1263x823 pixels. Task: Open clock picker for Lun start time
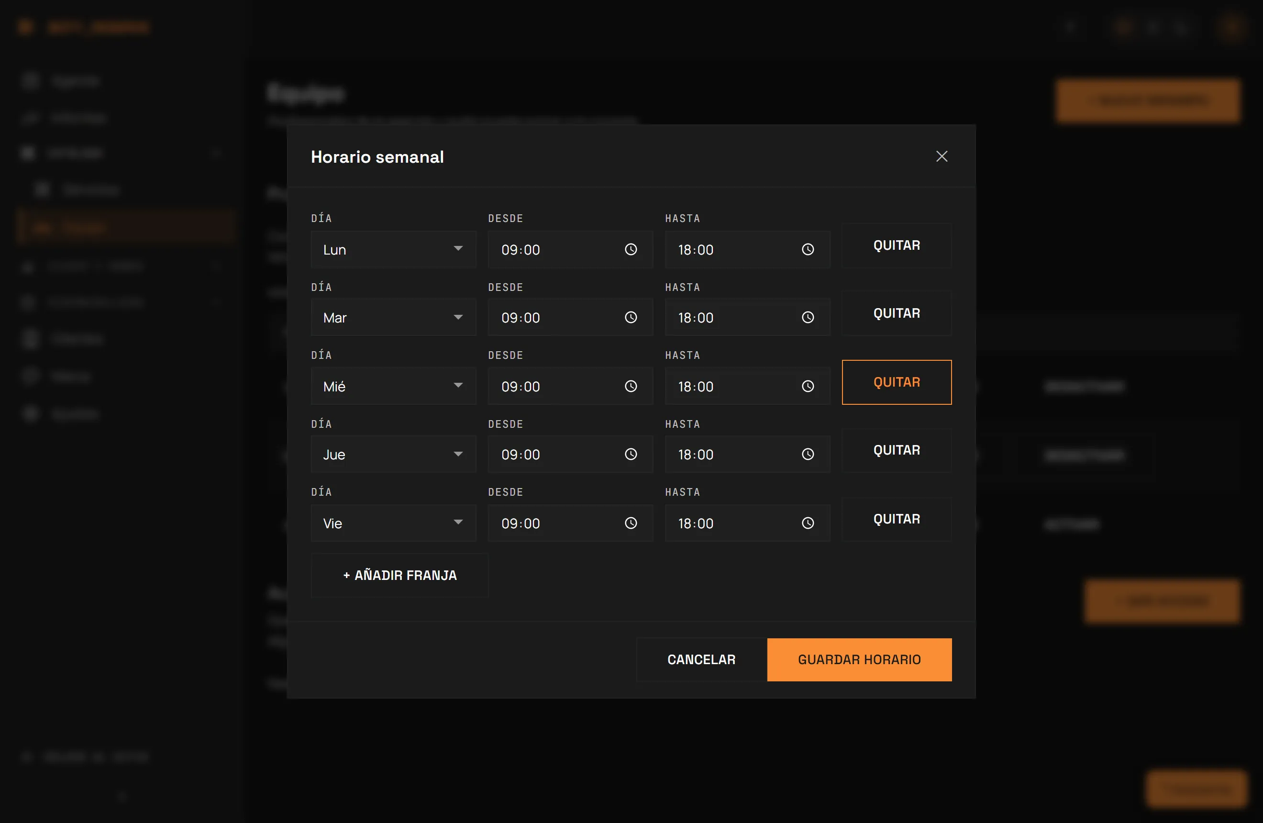[631, 249]
